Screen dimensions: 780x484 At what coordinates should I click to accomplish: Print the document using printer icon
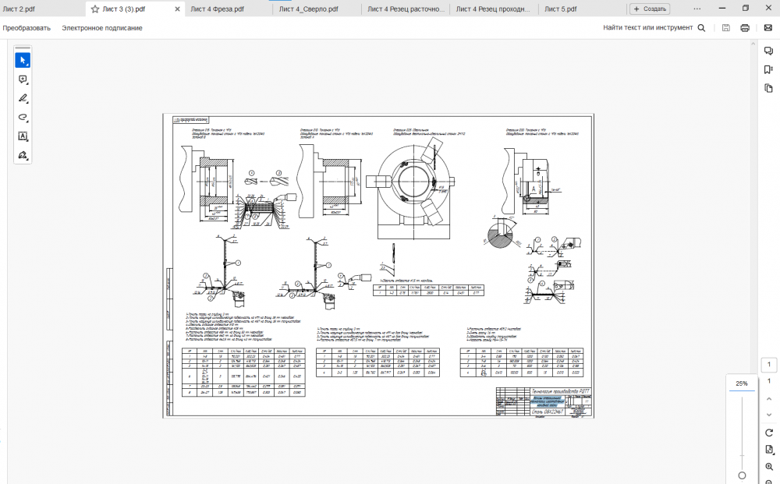click(745, 28)
